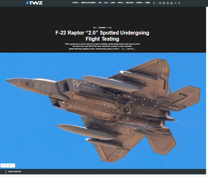Open the YouTube social icon
The width and height of the screenshot is (208, 177).
click(175, 3)
